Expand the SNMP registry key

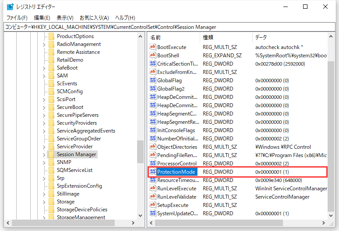tap(44, 162)
